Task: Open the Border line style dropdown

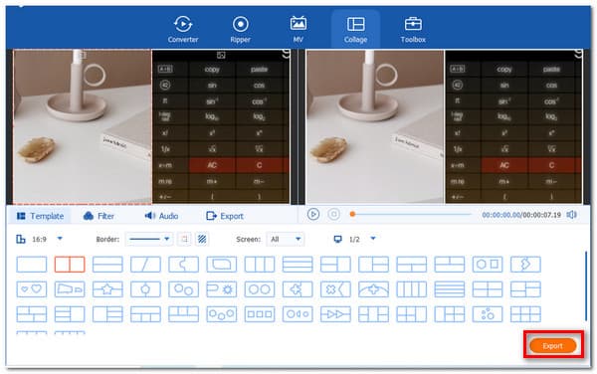Action: [x=149, y=239]
